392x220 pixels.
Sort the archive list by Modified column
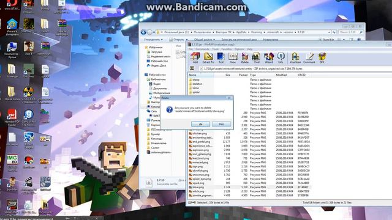(x=286, y=75)
